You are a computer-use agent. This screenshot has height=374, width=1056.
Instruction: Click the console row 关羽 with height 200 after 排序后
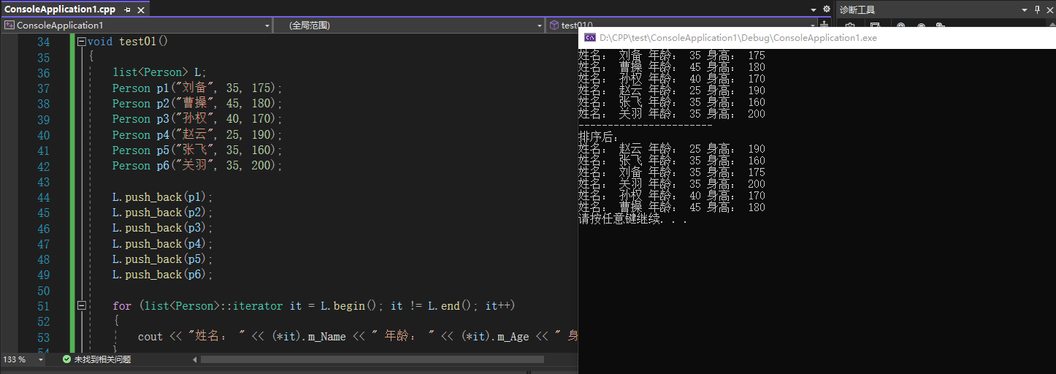click(x=672, y=184)
